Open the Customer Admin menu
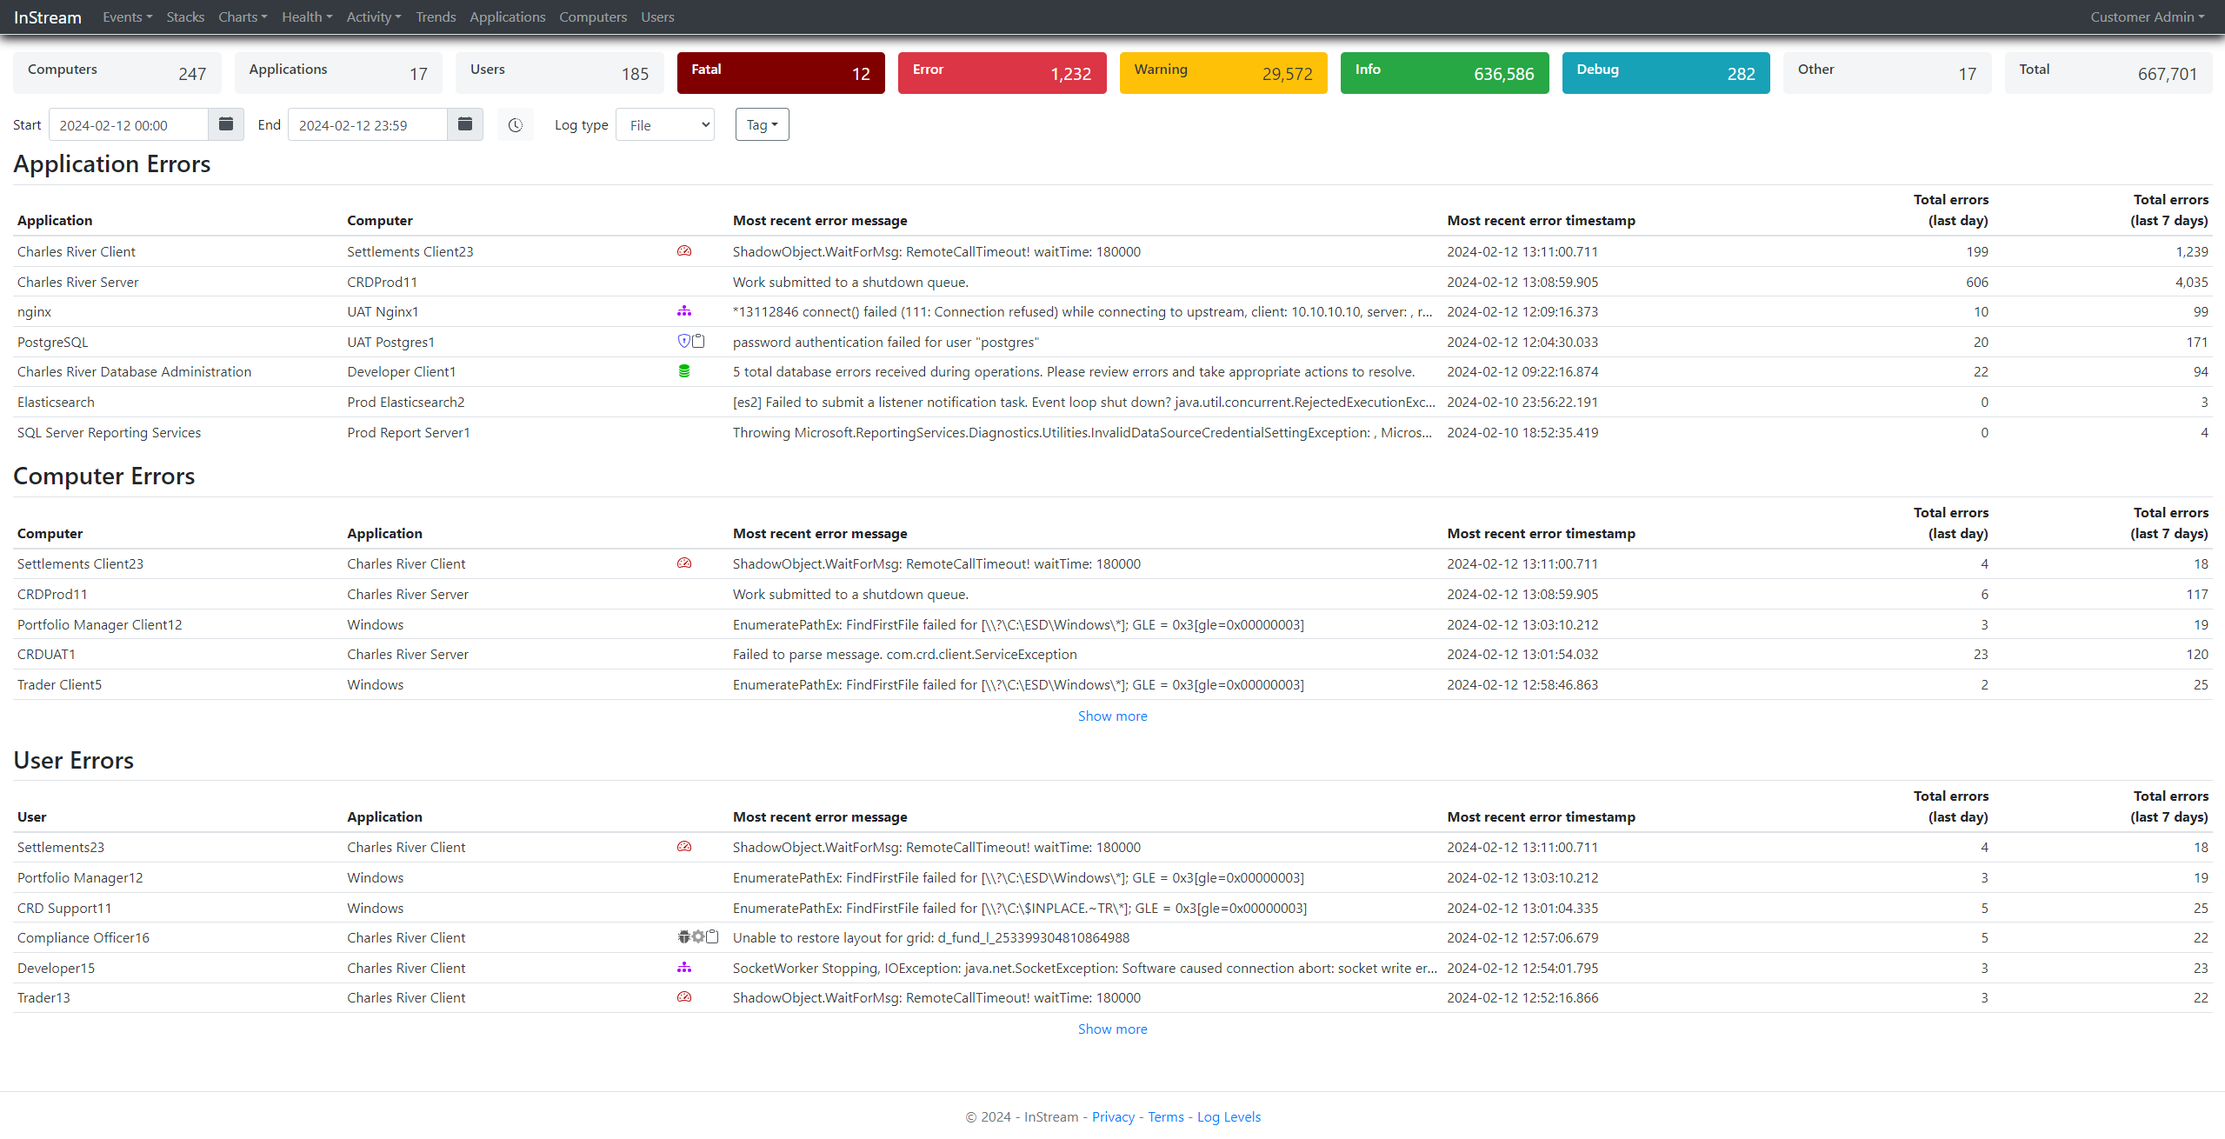2225x1139 pixels. (2147, 17)
